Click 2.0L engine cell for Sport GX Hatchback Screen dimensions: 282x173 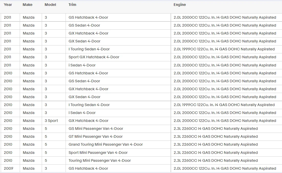point(226,57)
